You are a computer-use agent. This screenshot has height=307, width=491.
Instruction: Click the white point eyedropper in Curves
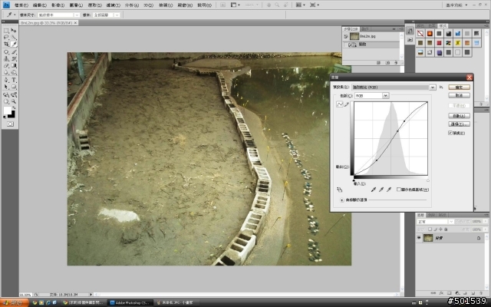pyautogui.click(x=389, y=188)
